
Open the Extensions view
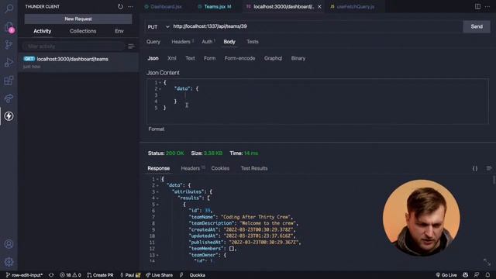coord(9,81)
